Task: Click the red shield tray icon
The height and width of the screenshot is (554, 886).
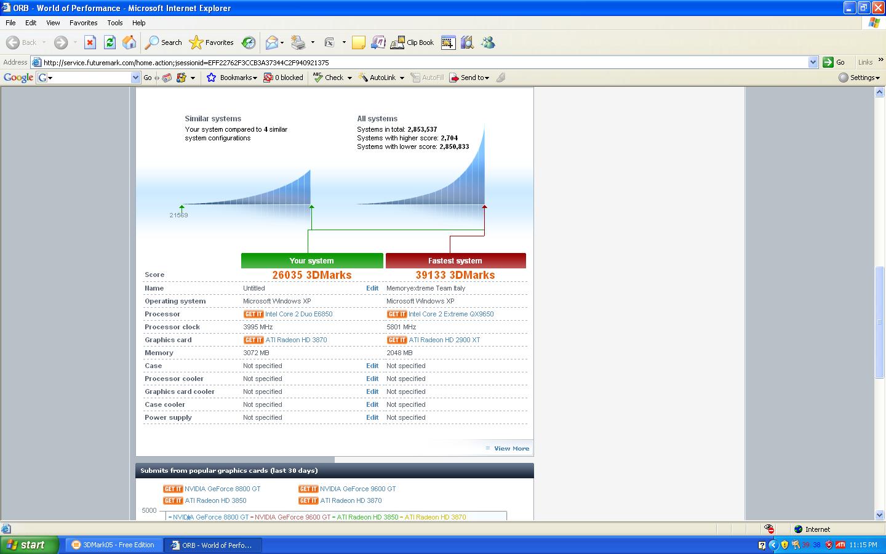Action: click(829, 545)
